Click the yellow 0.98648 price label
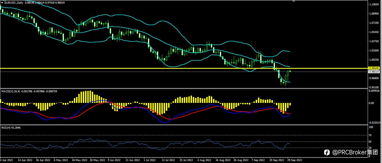The image size is (382, 163). [x=374, y=68]
